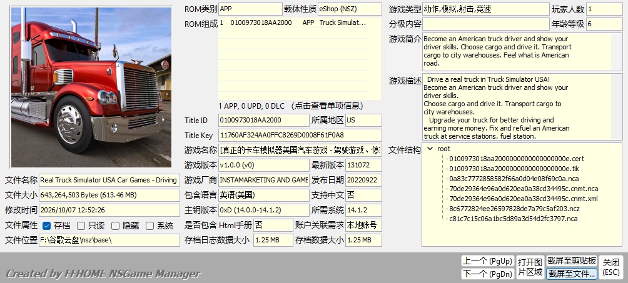Toggle the 隐藏 (hidden) checkbox
Screen dimensions: 628x283
point(115,226)
